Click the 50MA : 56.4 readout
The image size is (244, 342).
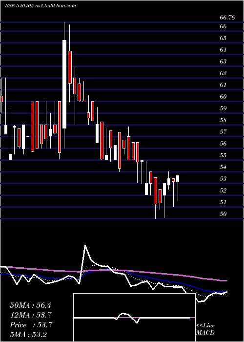(x=30, y=305)
